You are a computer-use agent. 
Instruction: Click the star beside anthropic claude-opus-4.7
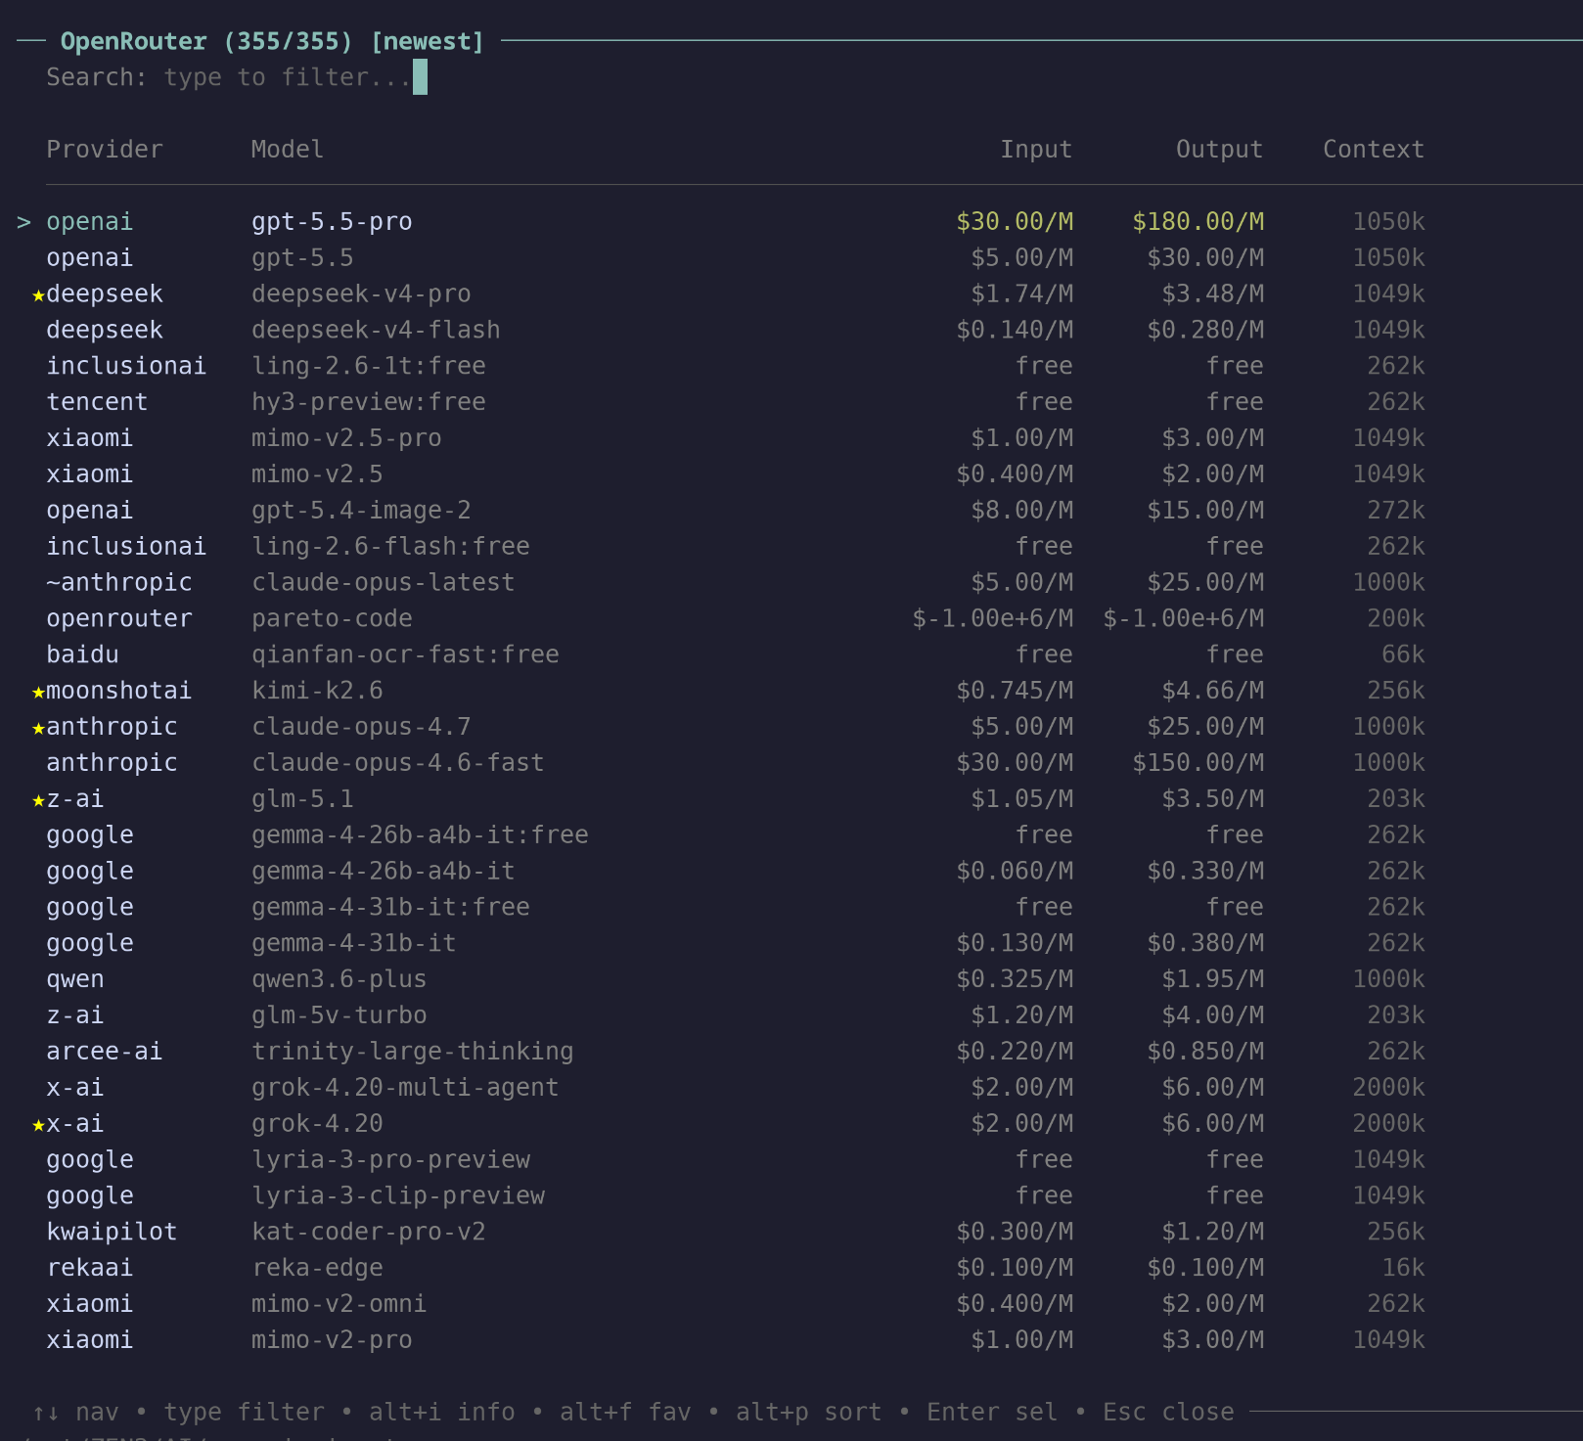click(x=39, y=729)
